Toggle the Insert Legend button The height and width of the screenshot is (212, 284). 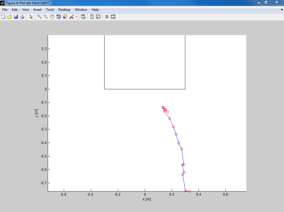coord(98,17)
